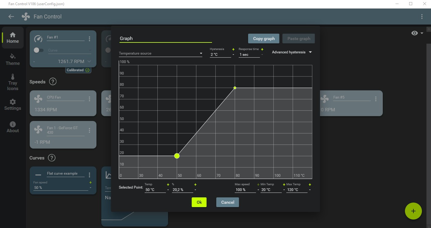Image resolution: width=431 pixels, height=228 pixels.
Task: Click the green add plus button
Action: tap(413, 211)
